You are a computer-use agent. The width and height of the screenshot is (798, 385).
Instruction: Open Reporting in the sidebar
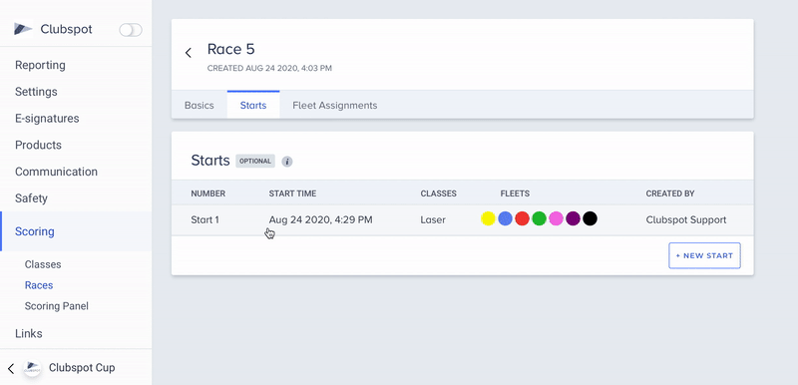40,65
